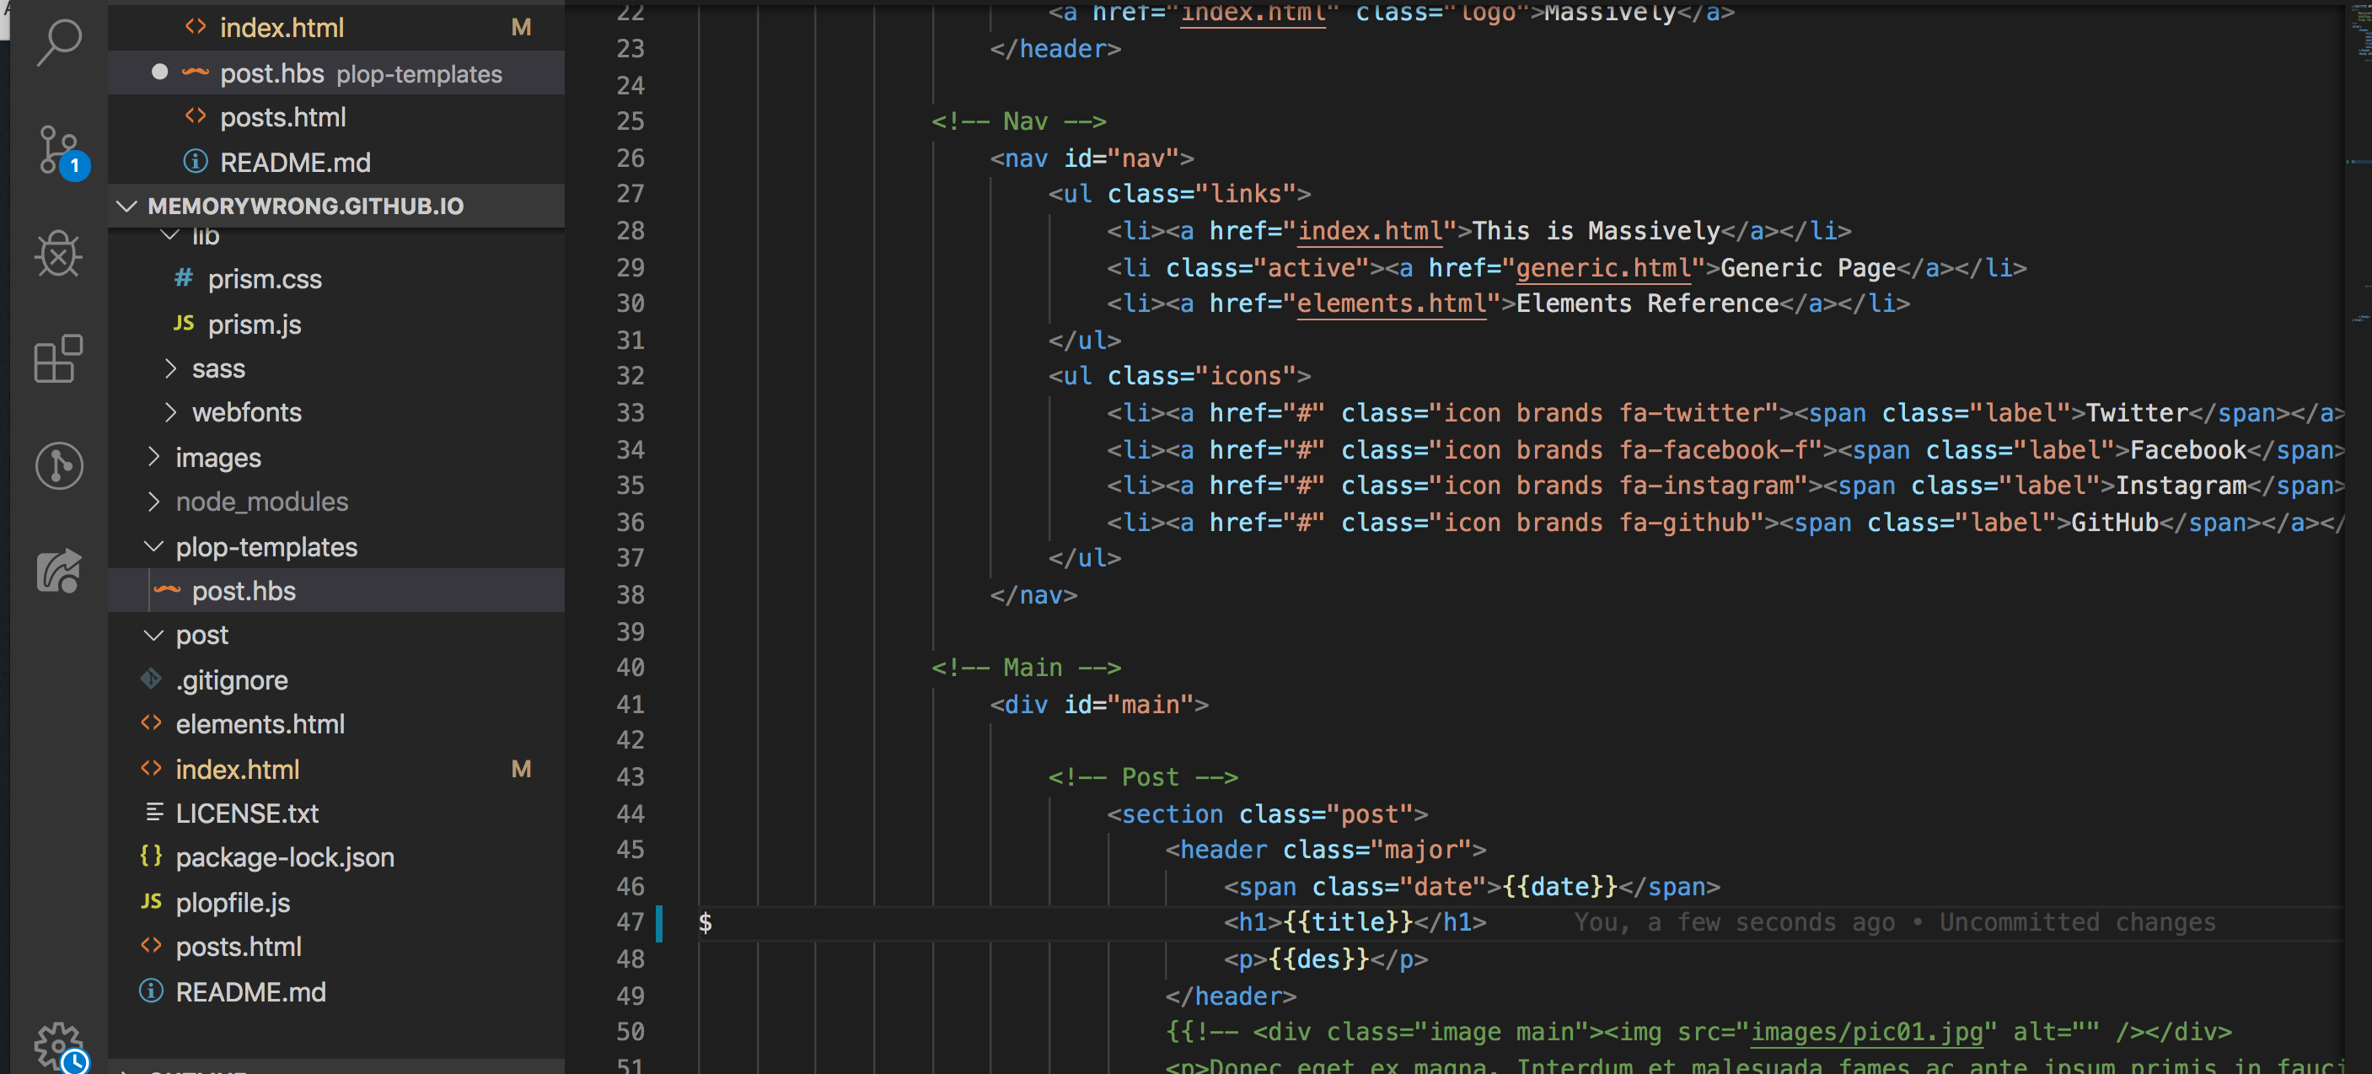2372x1074 pixels.
Task: Click the Nav comment on line 25
Action: 1018,121
